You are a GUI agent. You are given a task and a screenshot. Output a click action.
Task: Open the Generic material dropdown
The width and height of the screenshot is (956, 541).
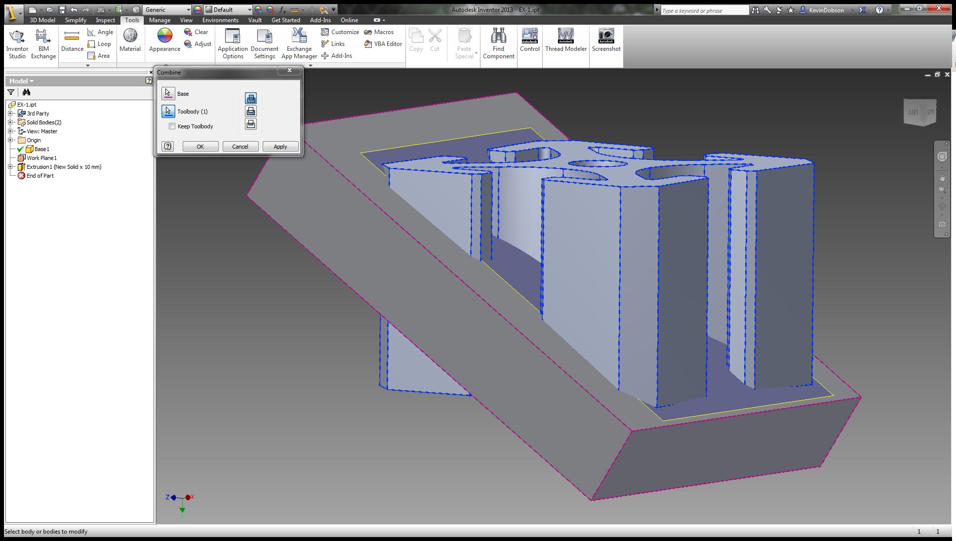pyautogui.click(x=188, y=10)
